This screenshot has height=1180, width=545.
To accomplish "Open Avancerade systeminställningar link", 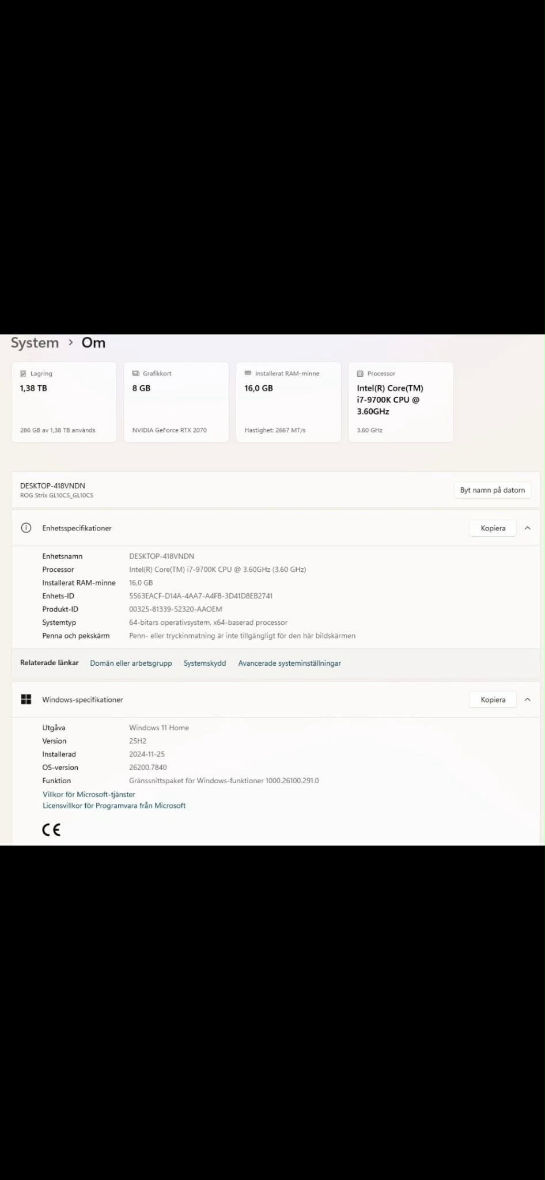I will click(289, 663).
